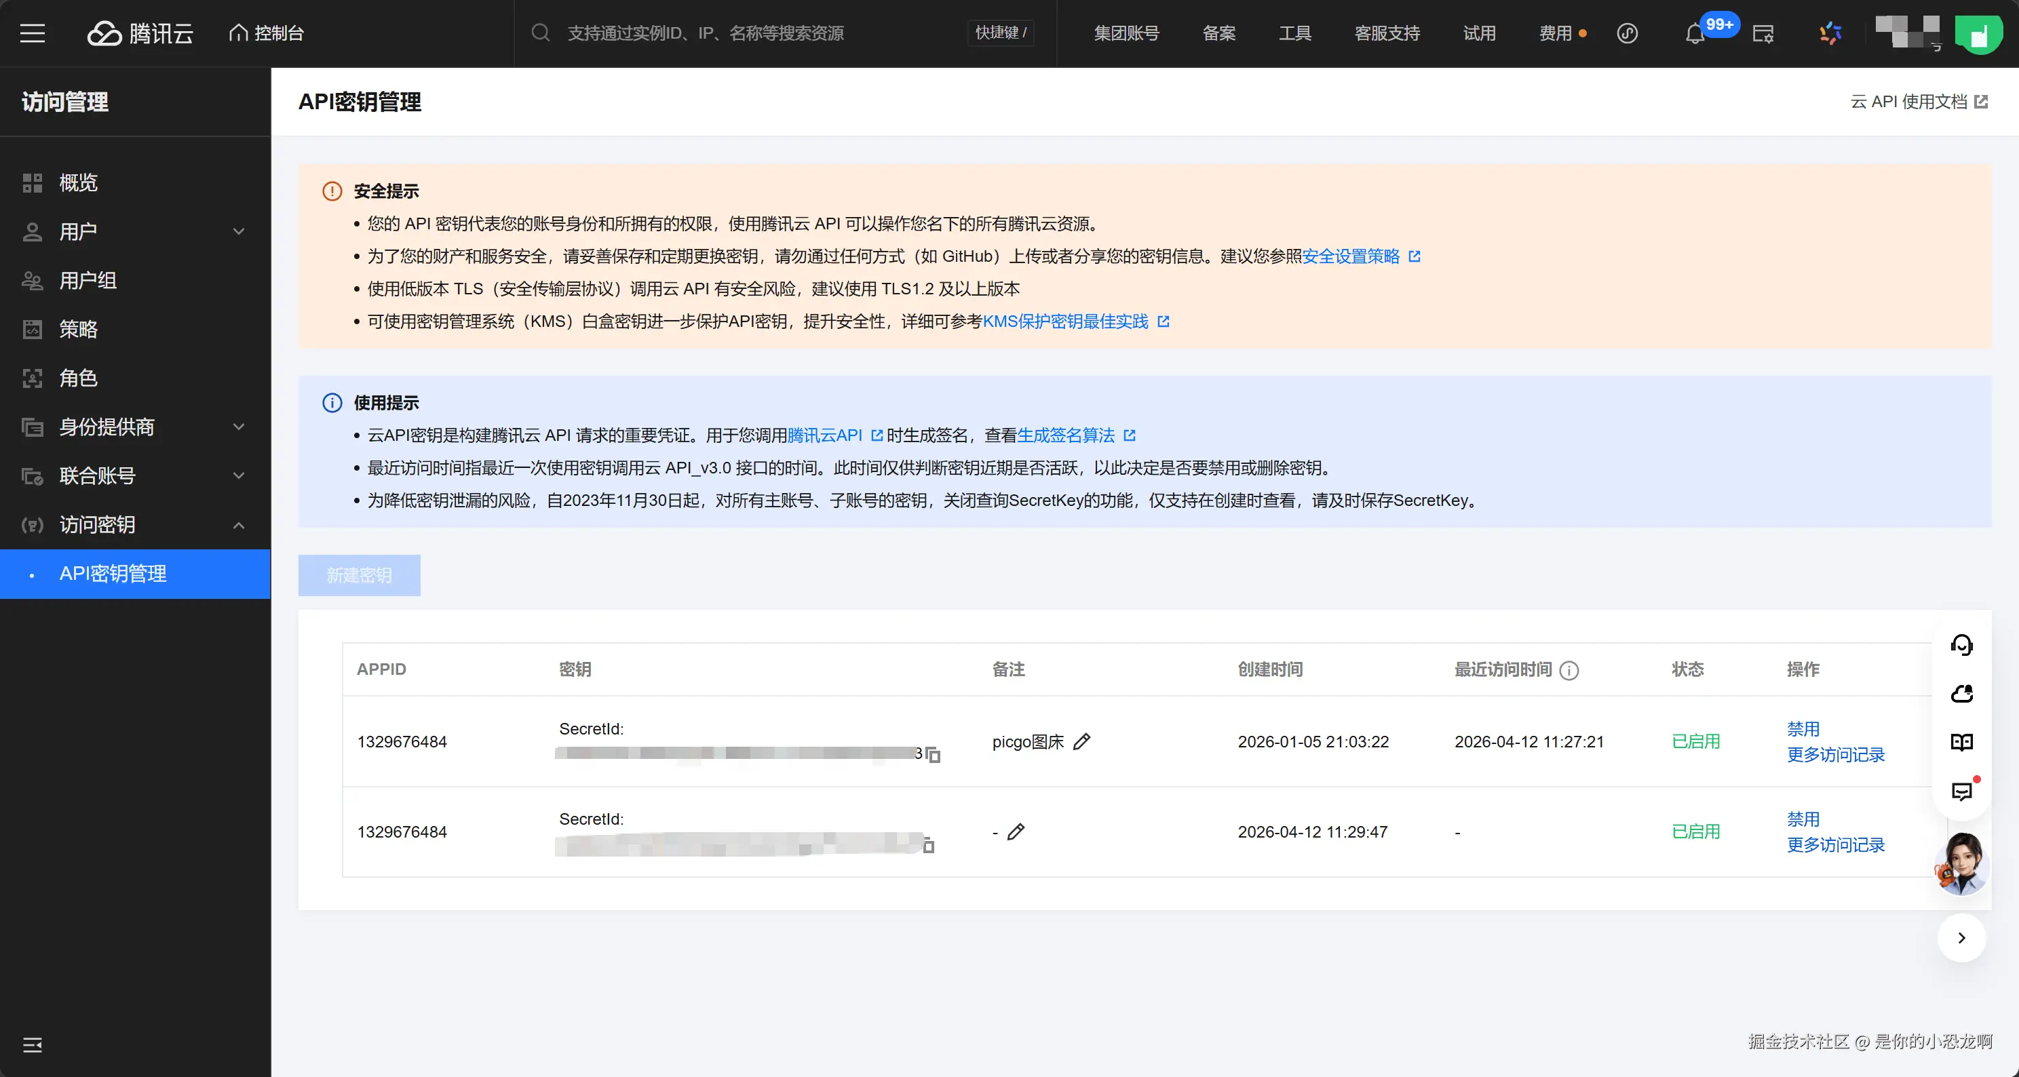Click the floating feedback message icon
This screenshot has width=2019, height=1077.
pos(1961,791)
